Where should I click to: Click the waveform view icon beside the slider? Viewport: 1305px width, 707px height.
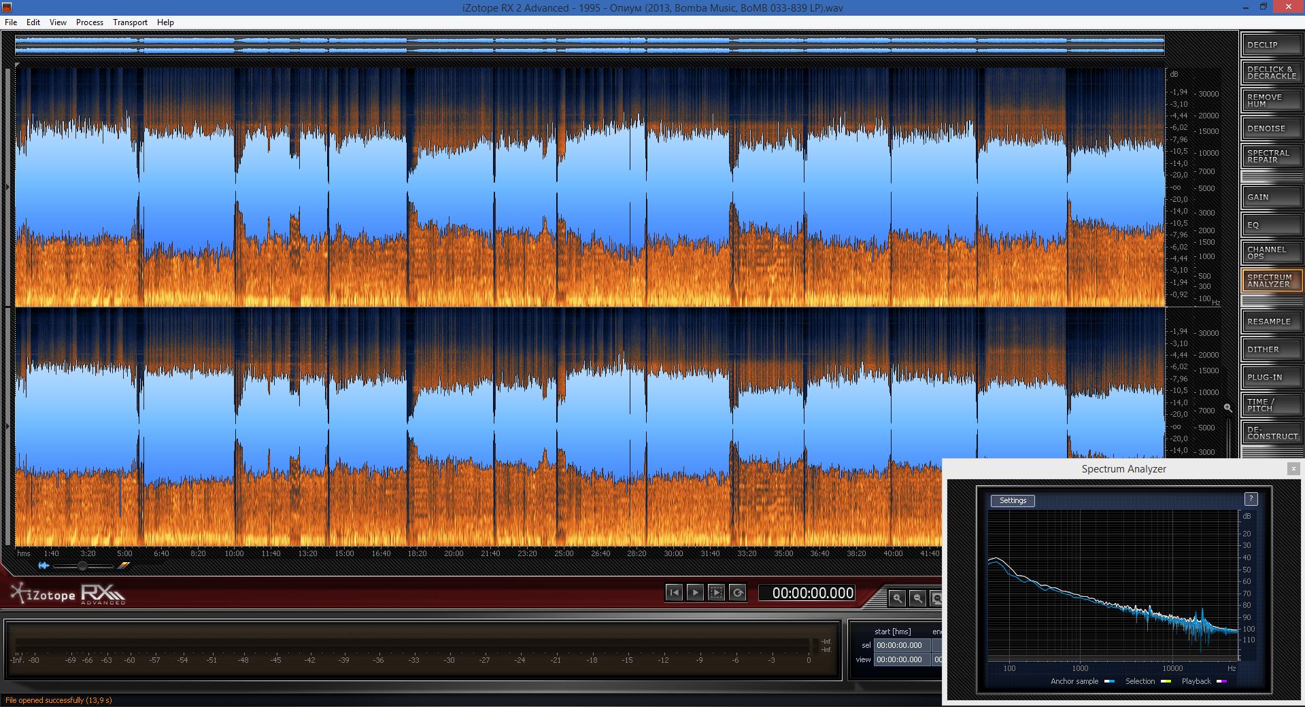click(x=44, y=566)
